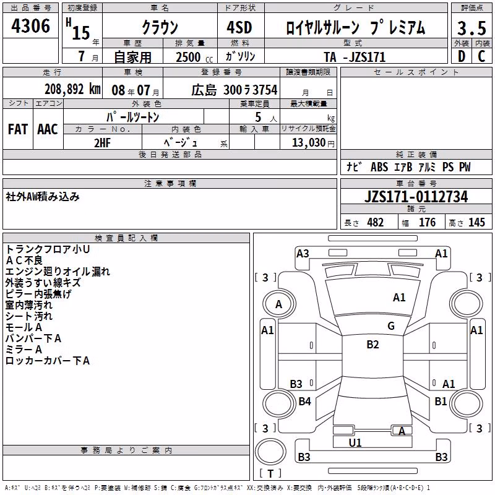Select the car name クラウン

point(160,27)
